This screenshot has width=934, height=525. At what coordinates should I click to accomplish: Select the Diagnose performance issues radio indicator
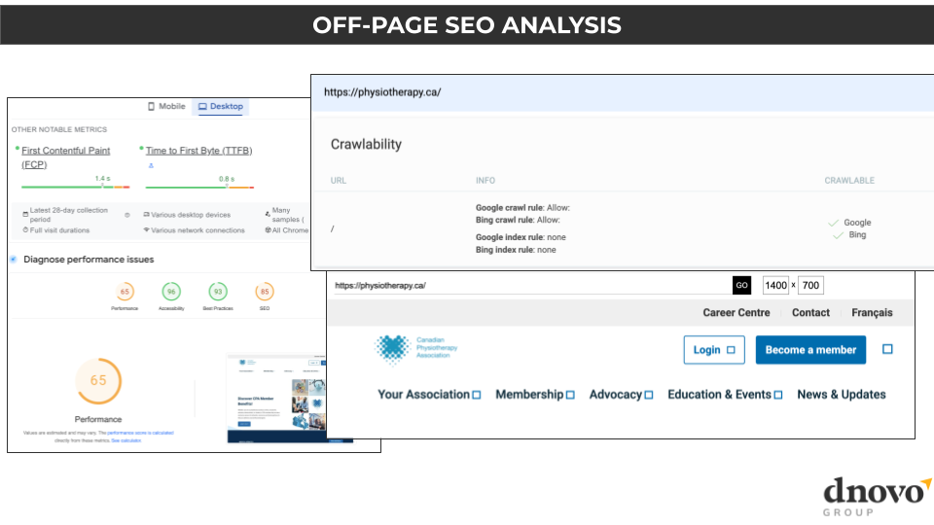click(14, 260)
